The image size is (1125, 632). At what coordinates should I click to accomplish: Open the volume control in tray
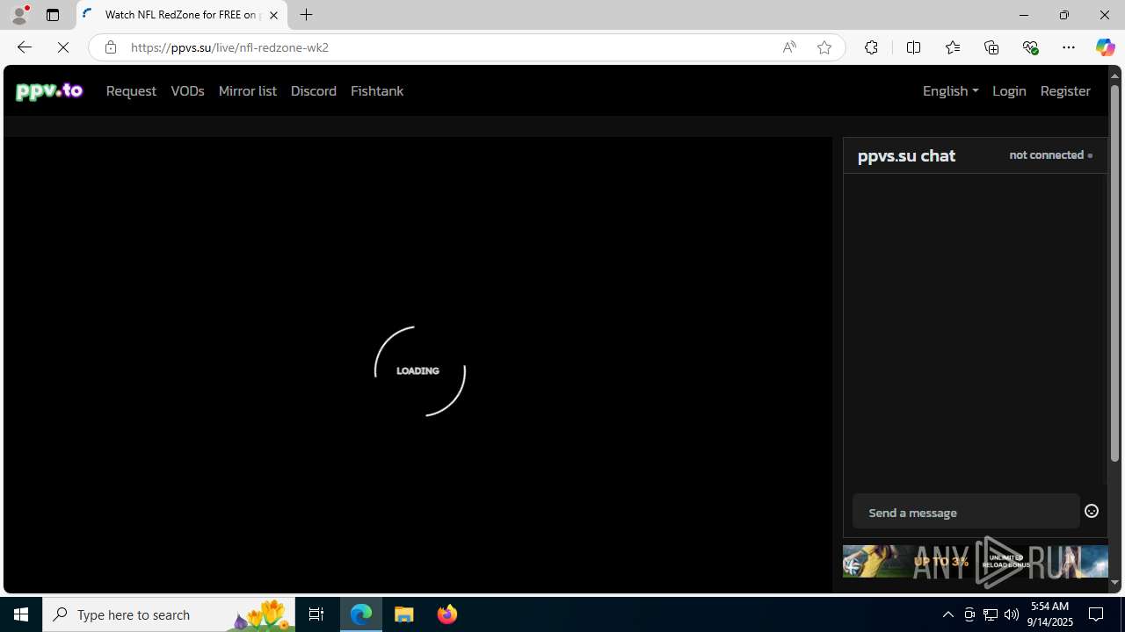pos(1012,614)
